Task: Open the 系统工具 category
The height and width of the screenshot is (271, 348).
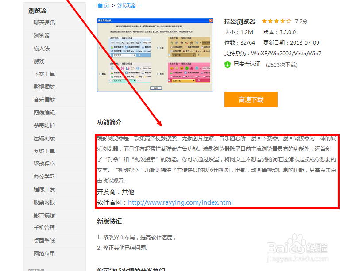Action: tap(44, 151)
